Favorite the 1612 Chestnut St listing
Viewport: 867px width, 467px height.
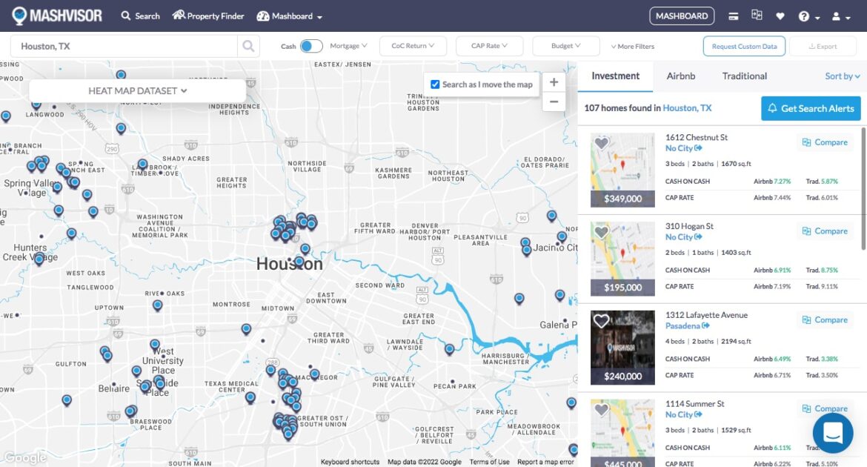pyautogui.click(x=599, y=143)
